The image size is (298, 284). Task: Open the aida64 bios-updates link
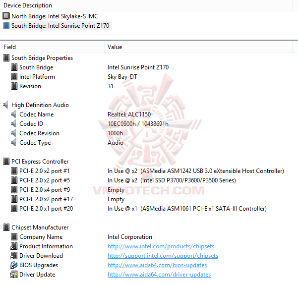pos(157,265)
